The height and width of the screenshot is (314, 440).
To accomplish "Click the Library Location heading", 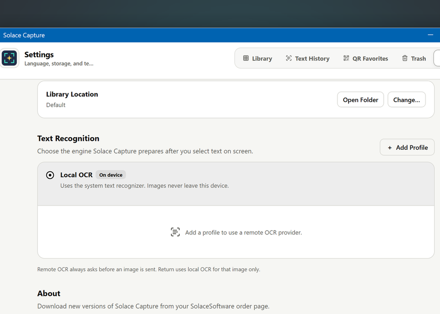I will (x=72, y=94).
